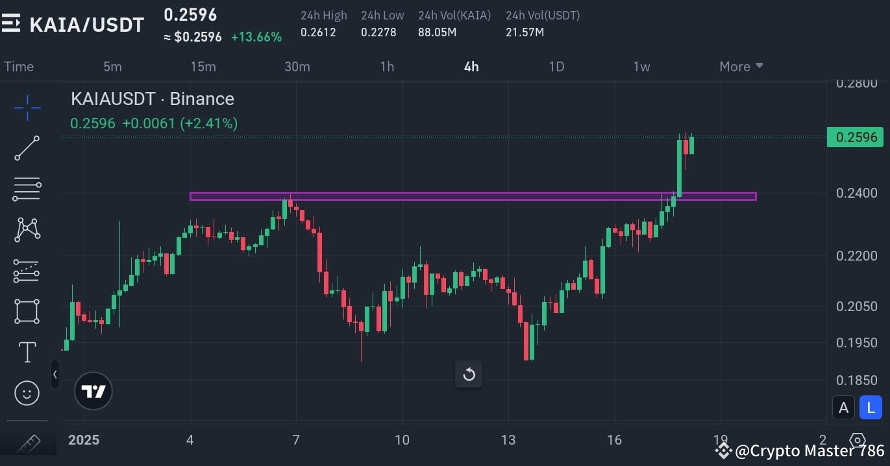Expand the More timeframes dropdown
The image size is (890, 466).
click(741, 66)
